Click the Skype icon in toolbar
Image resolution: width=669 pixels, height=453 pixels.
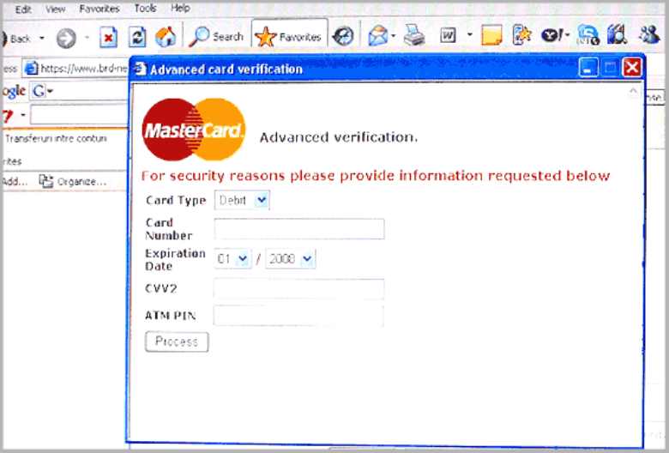588,34
